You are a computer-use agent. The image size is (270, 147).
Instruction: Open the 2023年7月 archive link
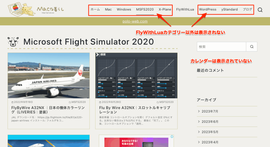point(210,111)
